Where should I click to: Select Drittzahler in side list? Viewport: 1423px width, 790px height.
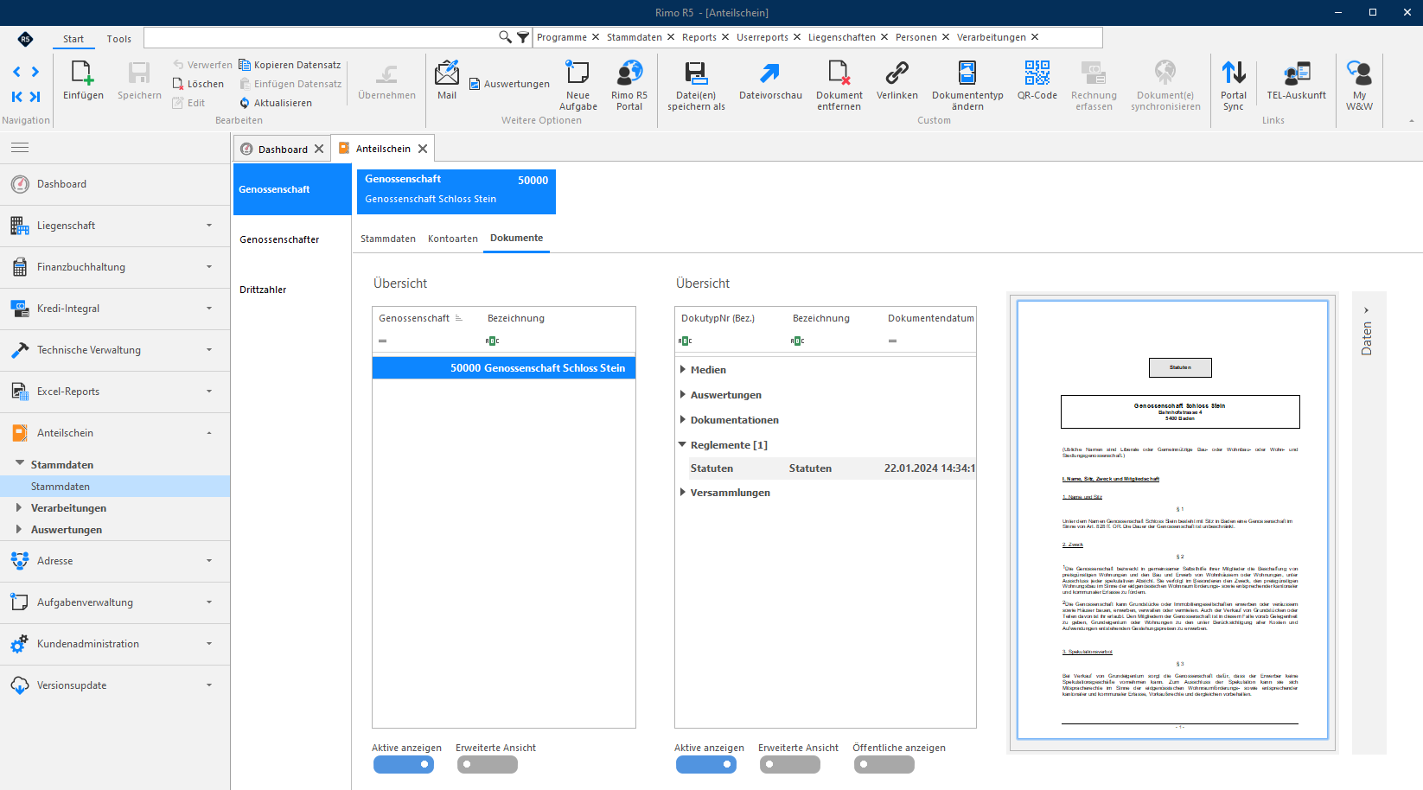[263, 290]
